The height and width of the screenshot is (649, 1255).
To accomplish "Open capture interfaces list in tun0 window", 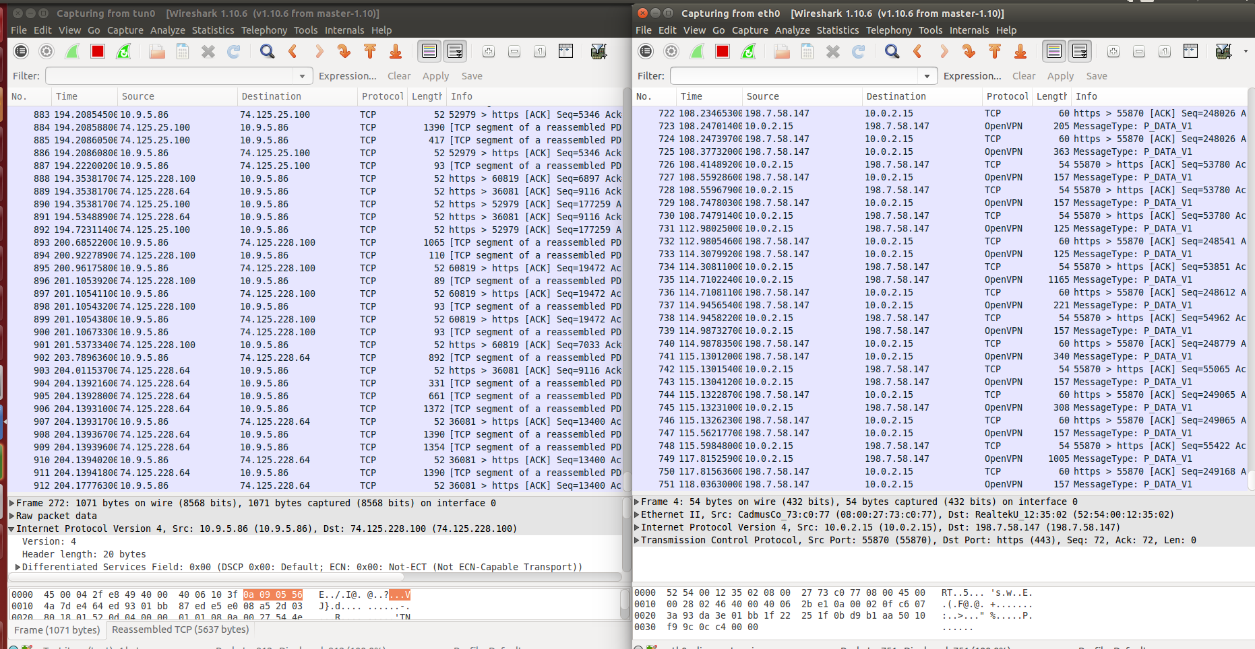I will tap(21, 51).
